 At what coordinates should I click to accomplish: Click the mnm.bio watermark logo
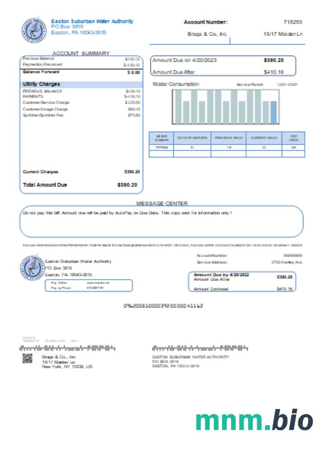[254, 421]
